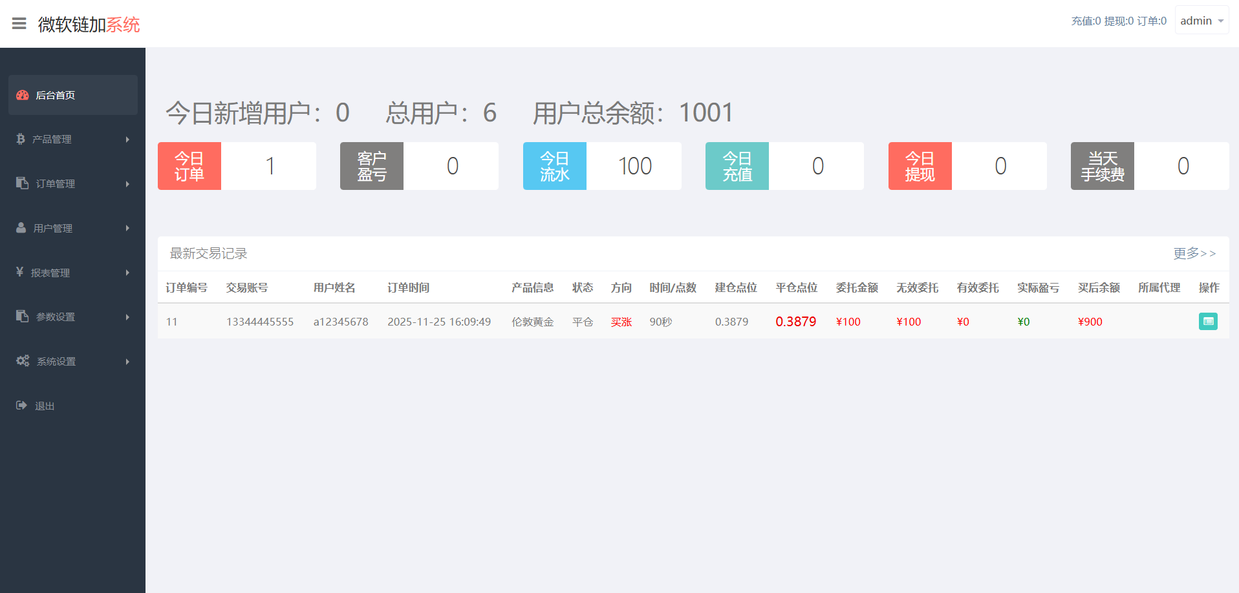1239x593 pixels.
Task: Click the document icon for 参数设置
Action: tap(22, 317)
